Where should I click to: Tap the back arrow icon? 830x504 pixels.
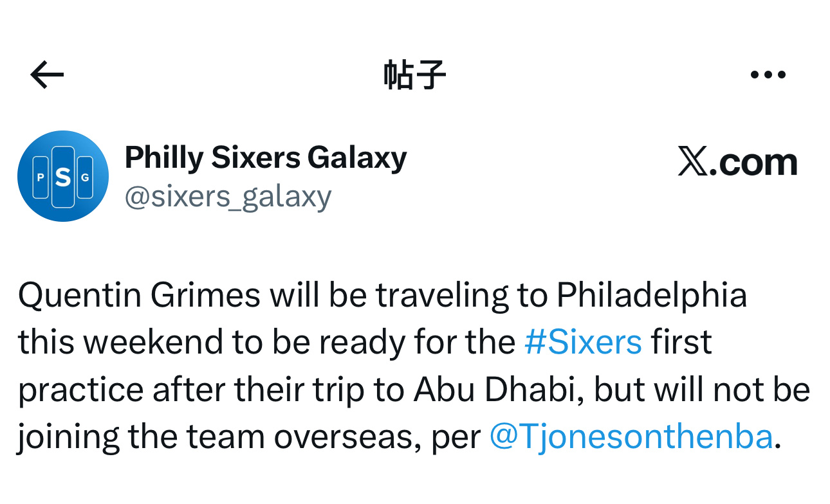(x=47, y=75)
